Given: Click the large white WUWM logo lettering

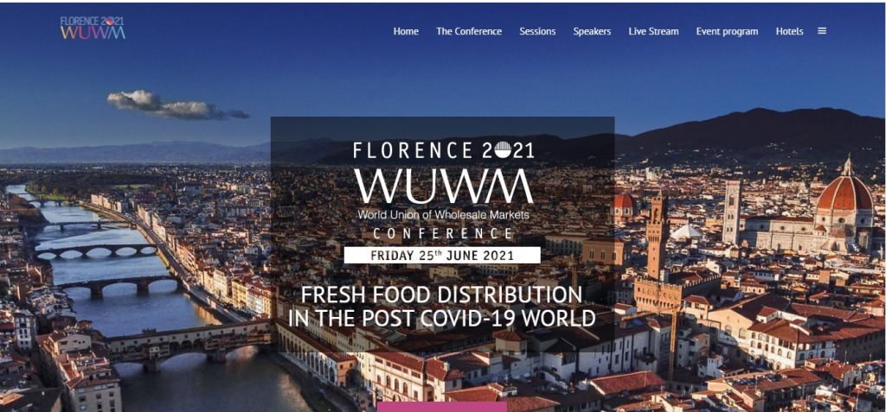Looking at the screenshot, I should tap(444, 187).
